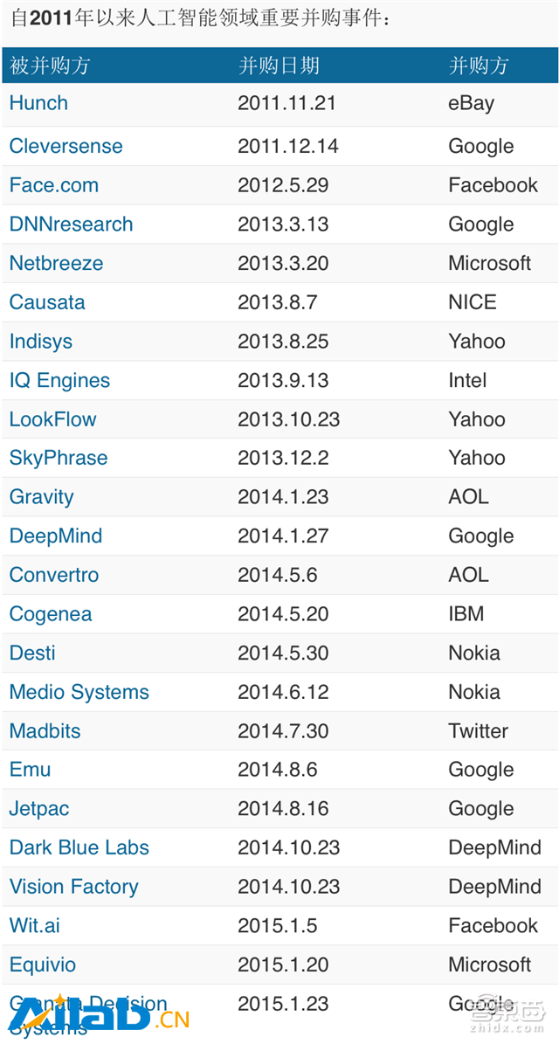Screen dimensions: 559x1044
Task: Click the Wit.ai link
Action: [x=35, y=925]
